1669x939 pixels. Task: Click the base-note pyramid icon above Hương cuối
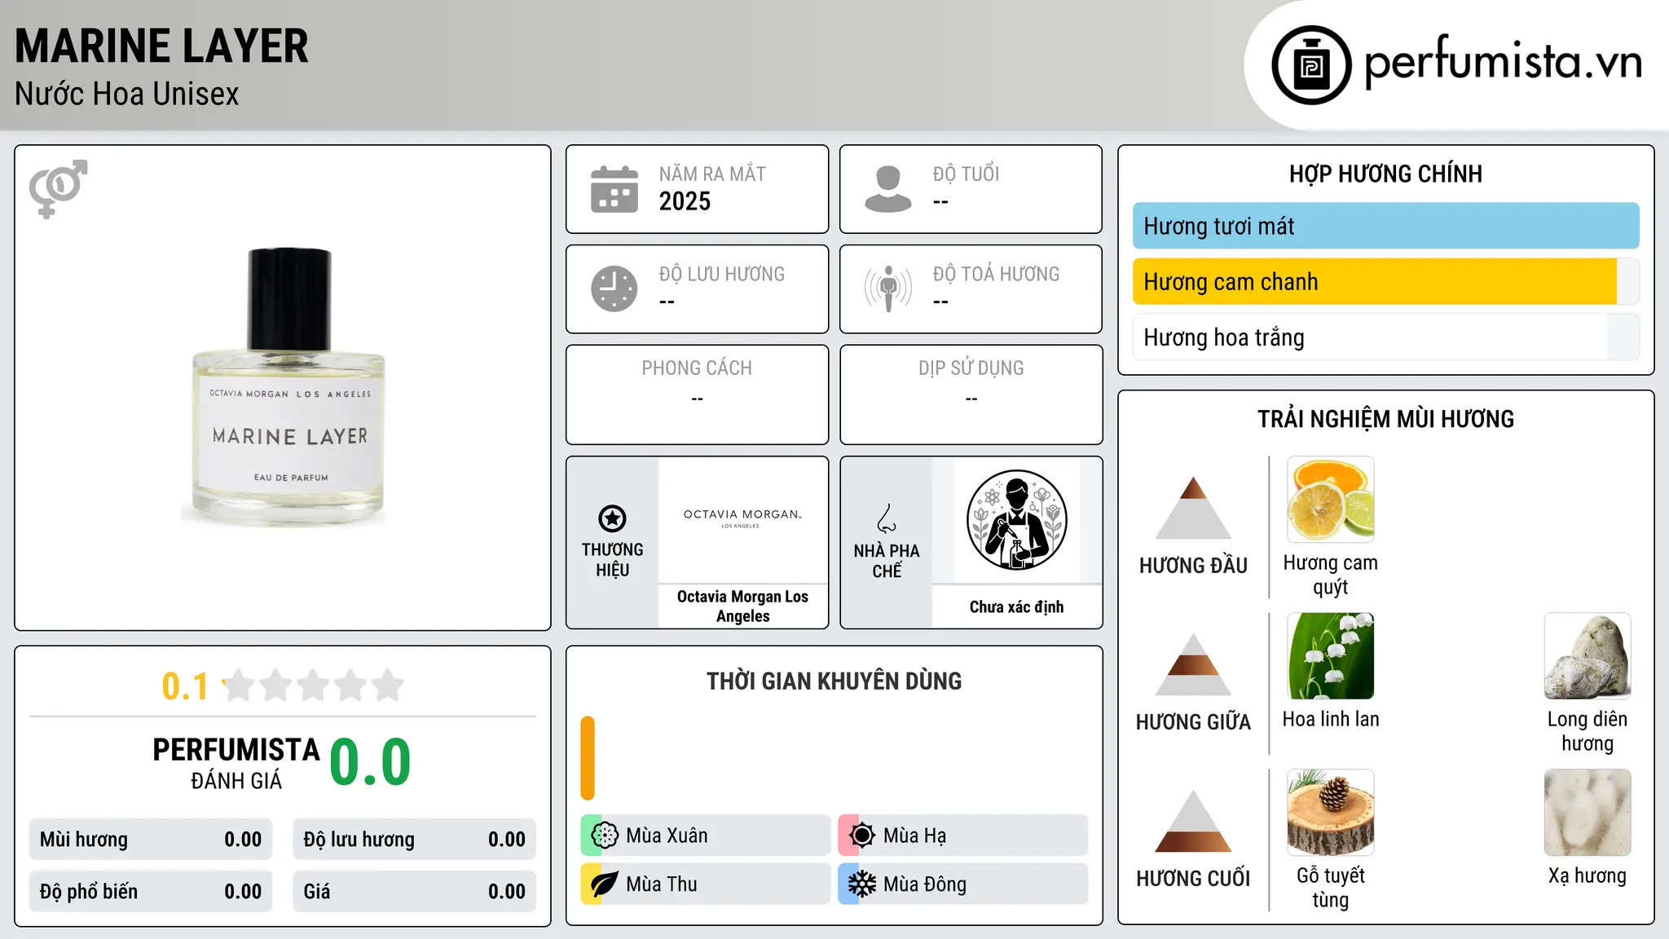(x=1193, y=821)
